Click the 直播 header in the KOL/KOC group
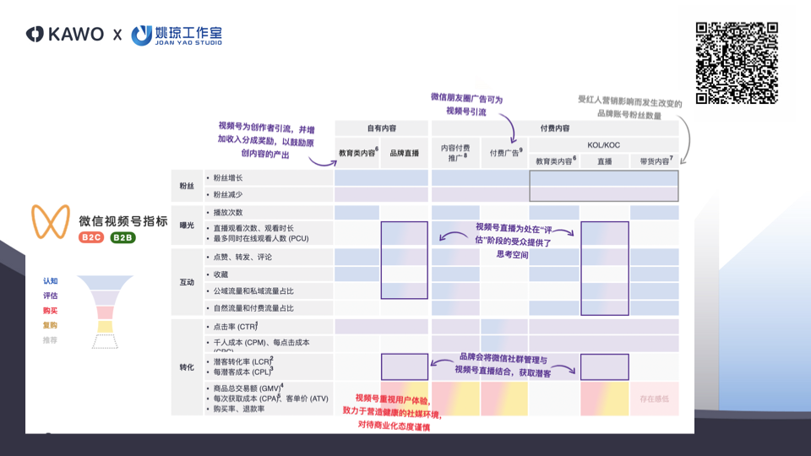 tap(605, 161)
